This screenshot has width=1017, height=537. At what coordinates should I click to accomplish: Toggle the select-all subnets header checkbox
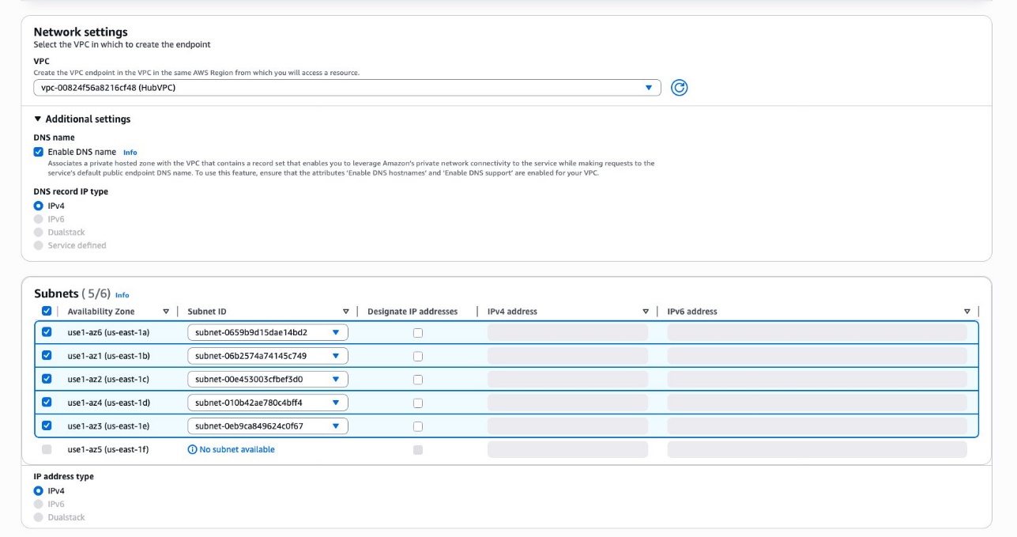coord(47,312)
